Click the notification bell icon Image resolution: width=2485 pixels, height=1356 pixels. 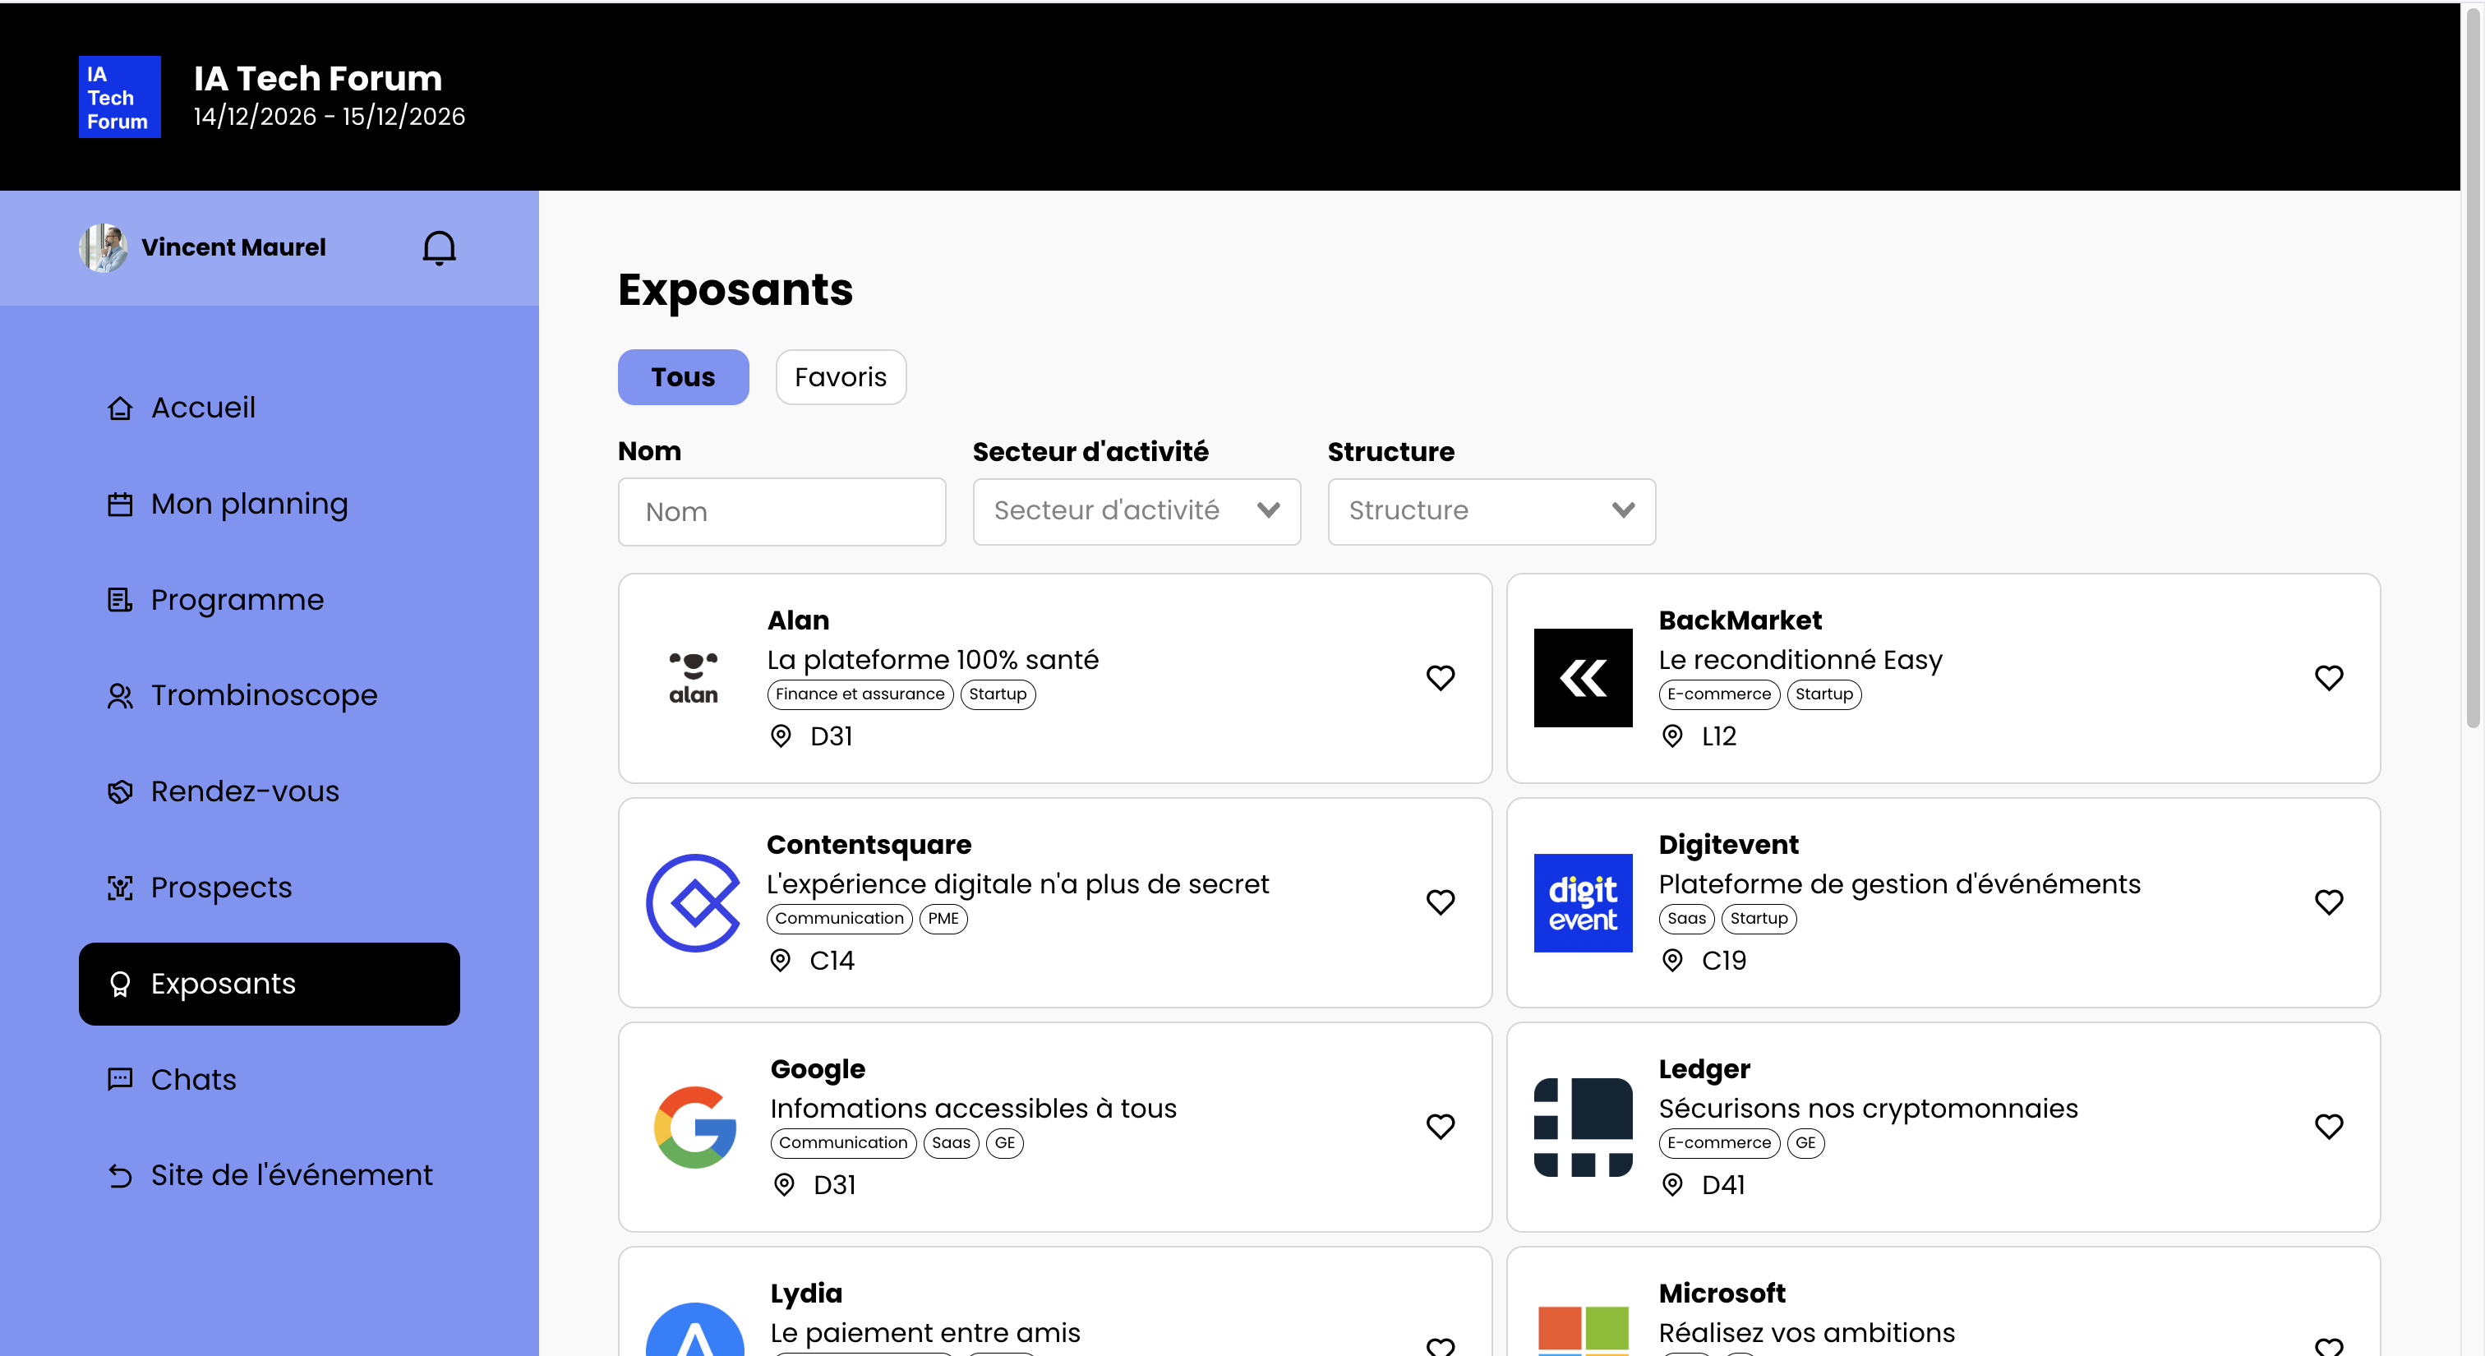tap(439, 248)
